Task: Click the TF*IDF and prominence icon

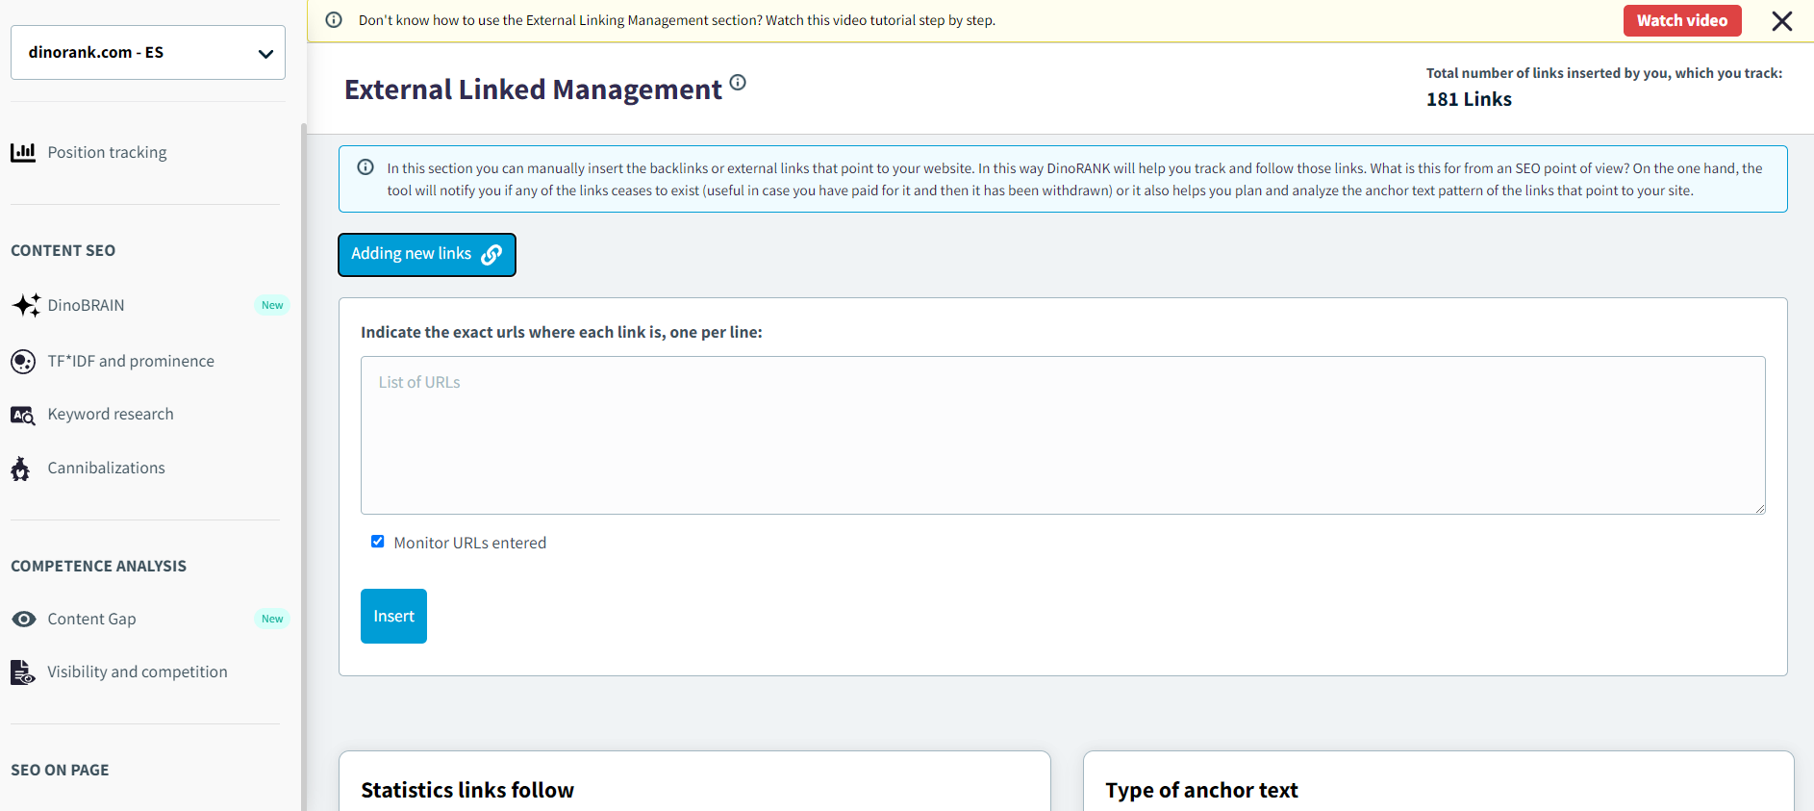Action: point(23,362)
